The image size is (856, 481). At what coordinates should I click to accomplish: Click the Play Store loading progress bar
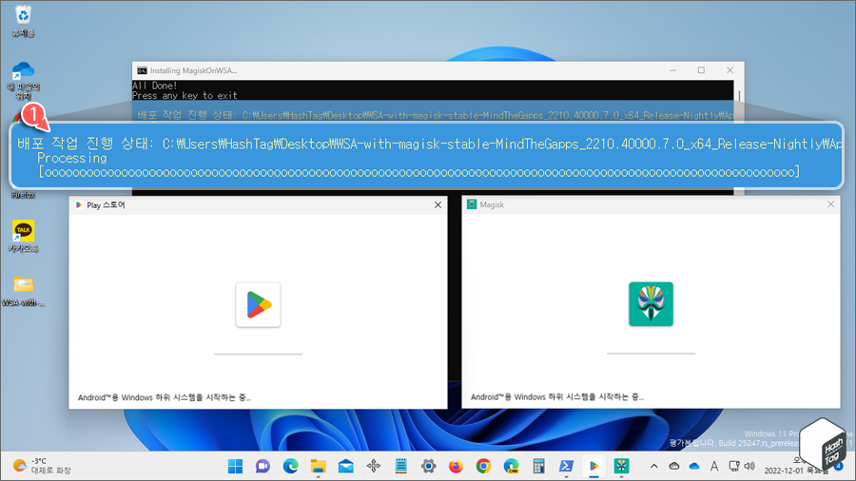(x=258, y=354)
